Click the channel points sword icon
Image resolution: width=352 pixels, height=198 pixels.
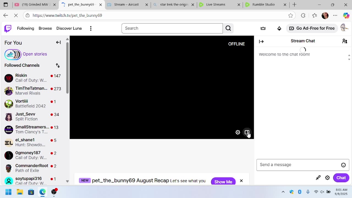click(x=318, y=178)
